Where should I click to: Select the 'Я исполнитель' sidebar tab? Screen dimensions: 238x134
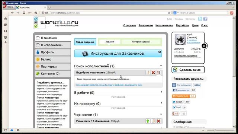coord(53,45)
